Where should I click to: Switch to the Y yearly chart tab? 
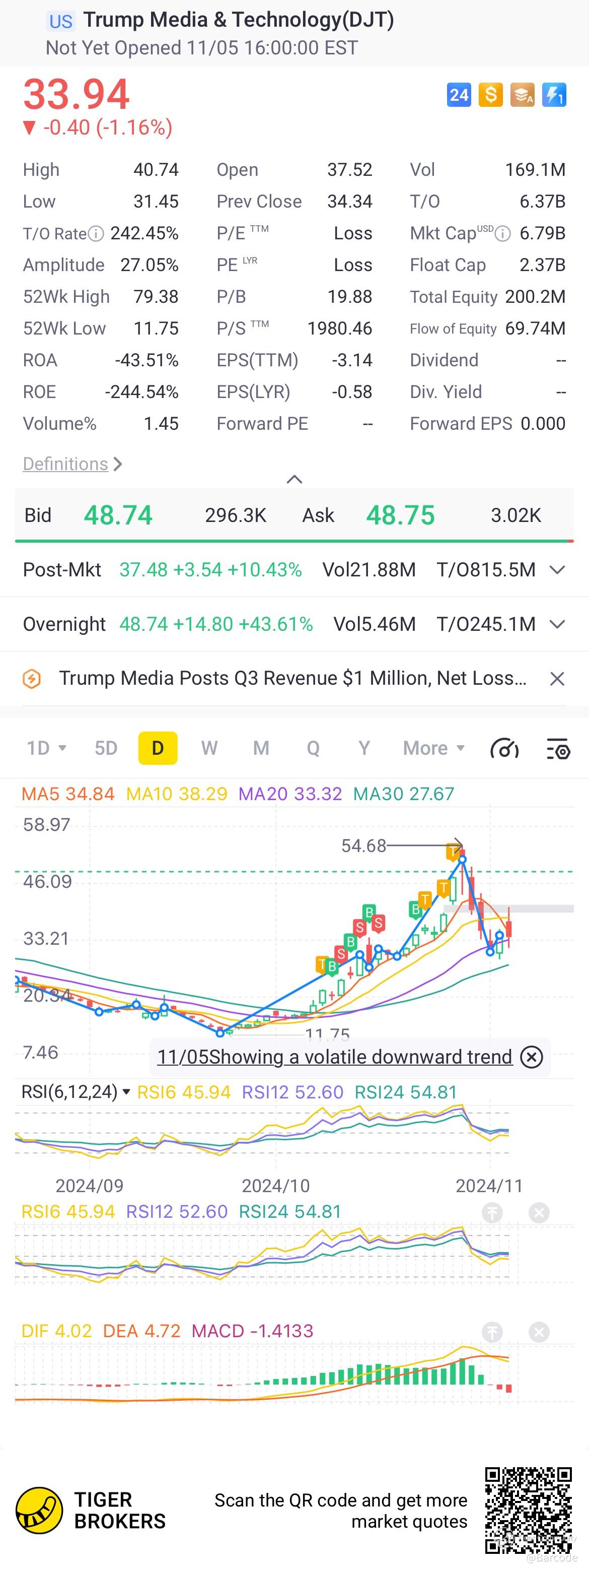click(x=364, y=748)
